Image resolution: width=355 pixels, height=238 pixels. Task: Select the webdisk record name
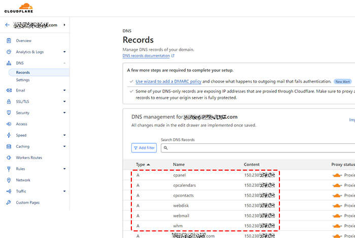181,206
